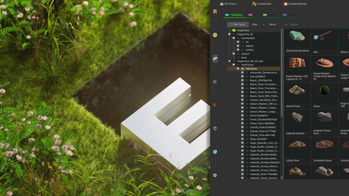Open the Desert Western Cliff Layered XL 14 thumbnail
The image size is (349, 196).
coord(297,69)
